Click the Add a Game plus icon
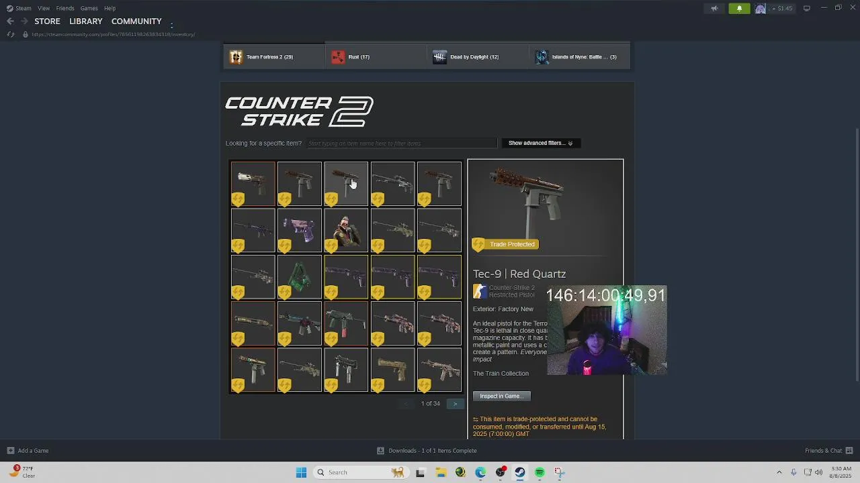The width and height of the screenshot is (860, 483). tap(10, 451)
